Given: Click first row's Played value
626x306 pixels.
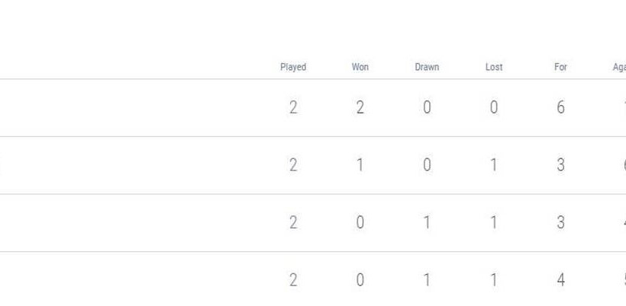Looking at the screenshot, I should click(293, 107).
